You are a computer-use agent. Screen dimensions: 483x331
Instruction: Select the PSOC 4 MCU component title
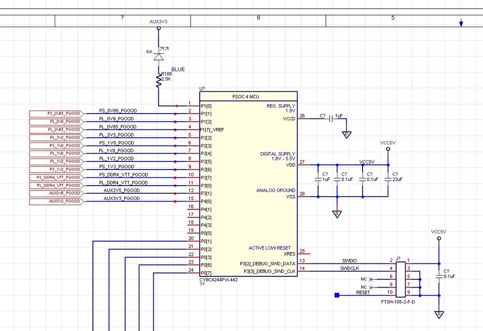point(246,97)
